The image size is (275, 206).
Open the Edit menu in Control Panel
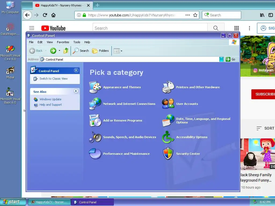[40, 42]
